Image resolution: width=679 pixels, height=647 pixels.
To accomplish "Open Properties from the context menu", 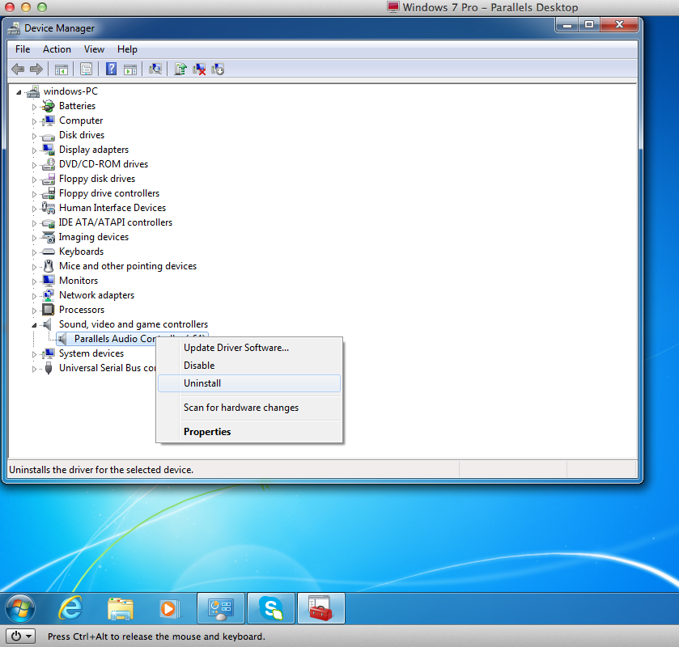I will click(x=249, y=432).
